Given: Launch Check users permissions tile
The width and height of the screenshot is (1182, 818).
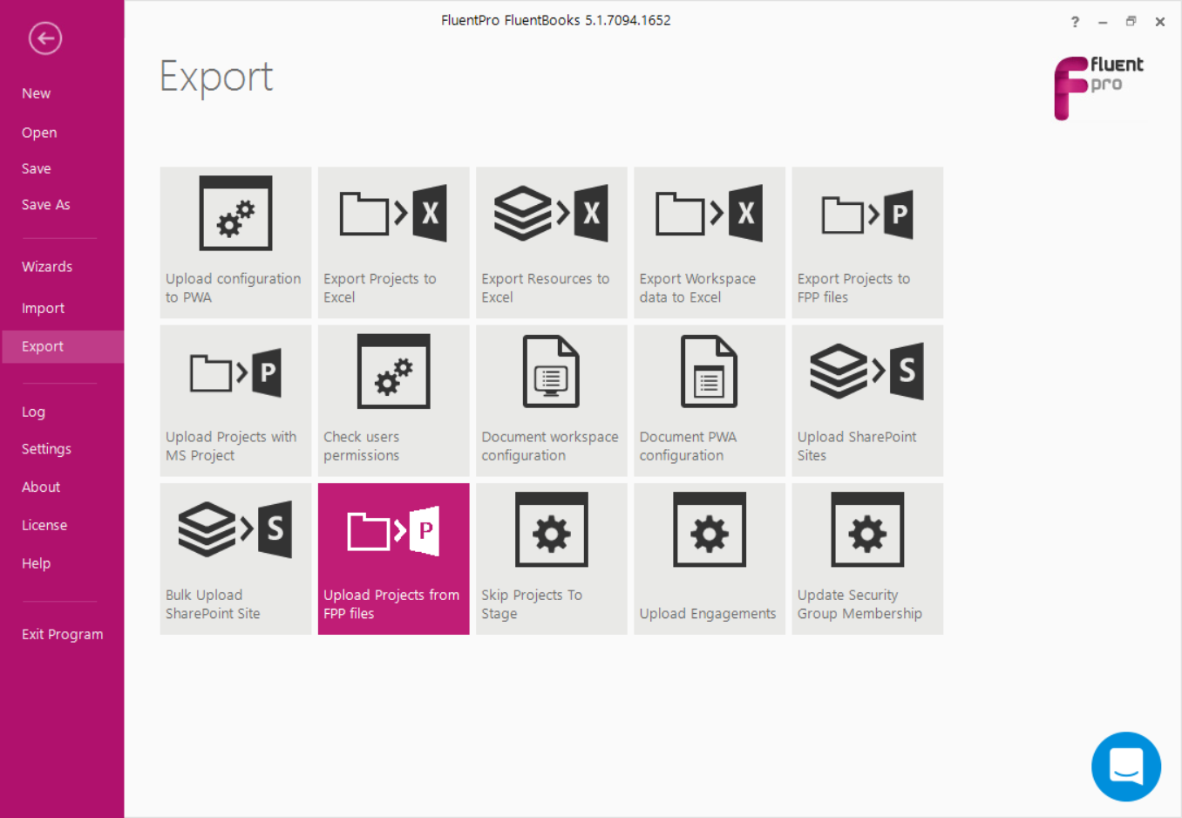Looking at the screenshot, I should tap(393, 401).
